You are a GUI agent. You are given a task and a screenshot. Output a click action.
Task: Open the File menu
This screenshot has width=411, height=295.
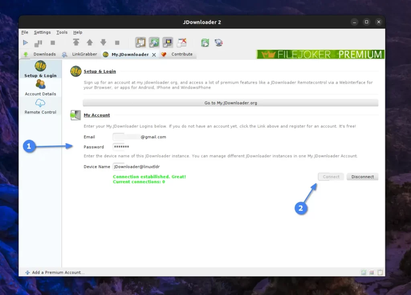[24, 32]
